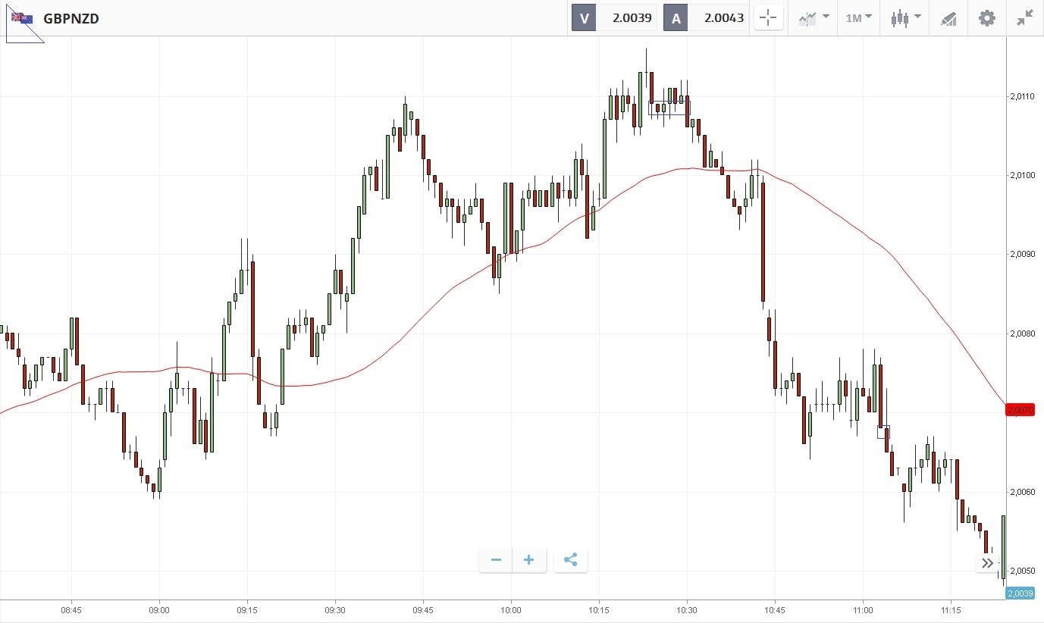Image resolution: width=1044 pixels, height=623 pixels.
Task: Open chart settings gear icon
Action: (x=986, y=18)
